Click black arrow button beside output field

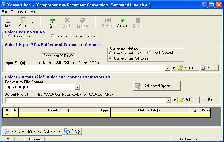pos(175,100)
